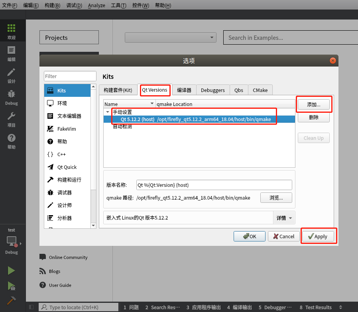Select Kits category in options list
This screenshot has width=358, height=312.
click(x=67, y=90)
